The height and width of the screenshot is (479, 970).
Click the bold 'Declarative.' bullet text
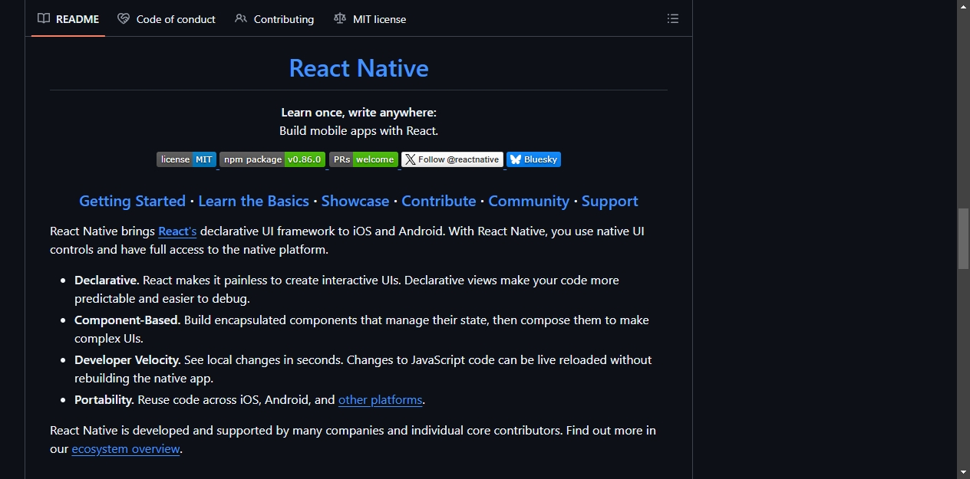coord(107,280)
